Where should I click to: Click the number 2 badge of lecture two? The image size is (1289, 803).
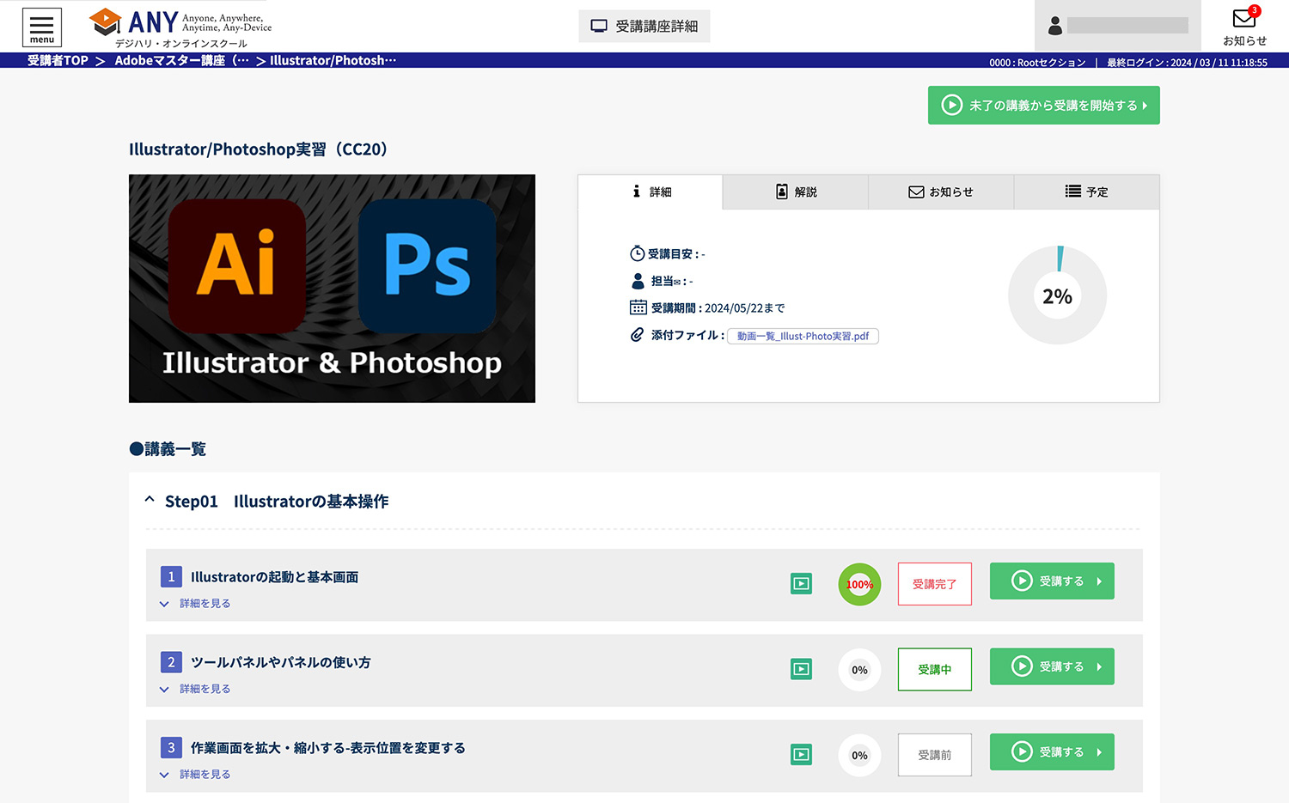click(171, 662)
